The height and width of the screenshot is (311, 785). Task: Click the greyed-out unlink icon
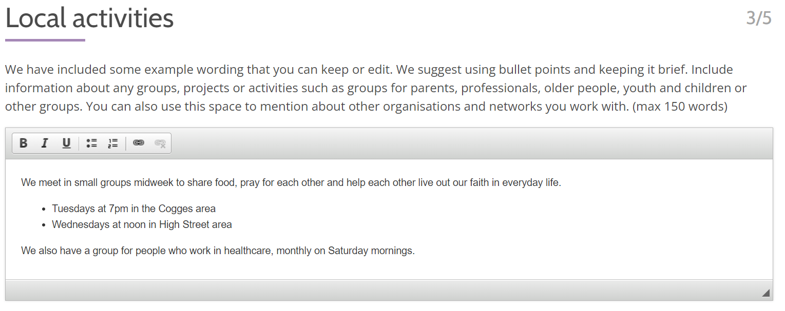point(160,143)
